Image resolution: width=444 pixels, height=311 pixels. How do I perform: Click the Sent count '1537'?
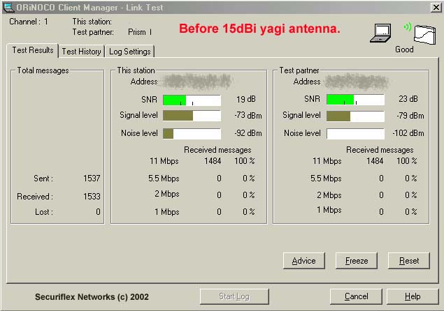tap(92, 179)
